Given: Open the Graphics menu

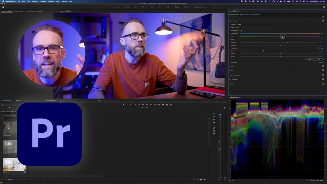Looking at the screenshot, I should point(51,1).
